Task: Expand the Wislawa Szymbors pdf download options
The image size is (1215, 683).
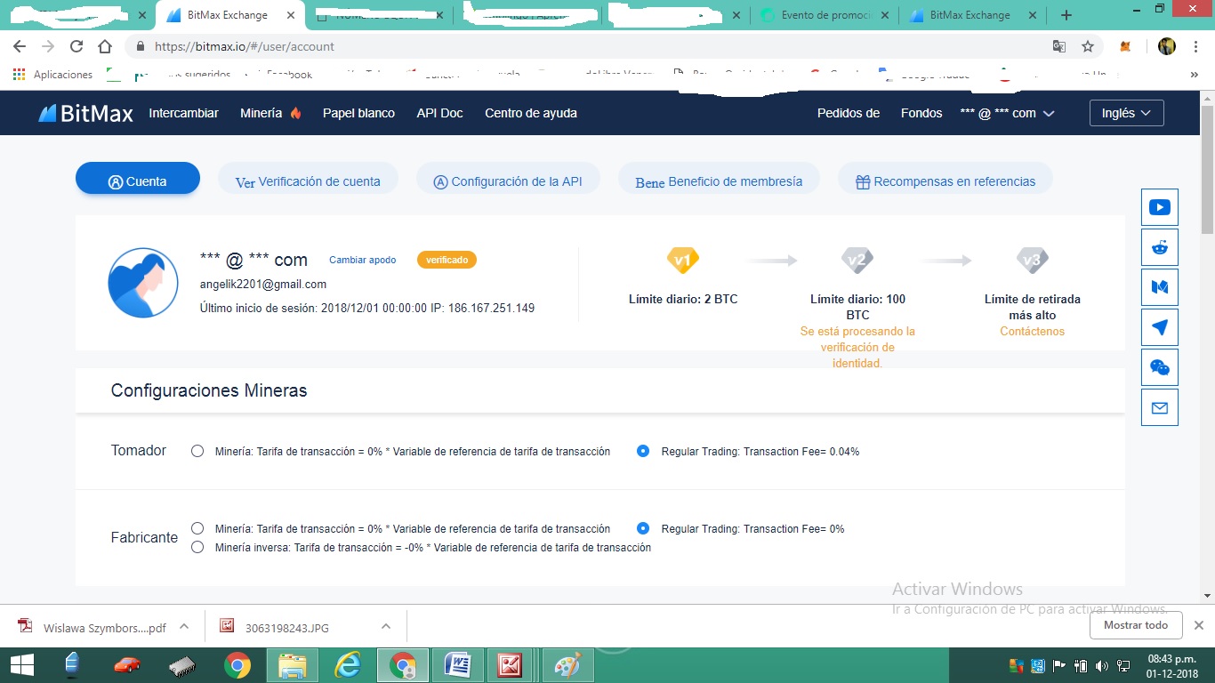Action: coord(184,626)
